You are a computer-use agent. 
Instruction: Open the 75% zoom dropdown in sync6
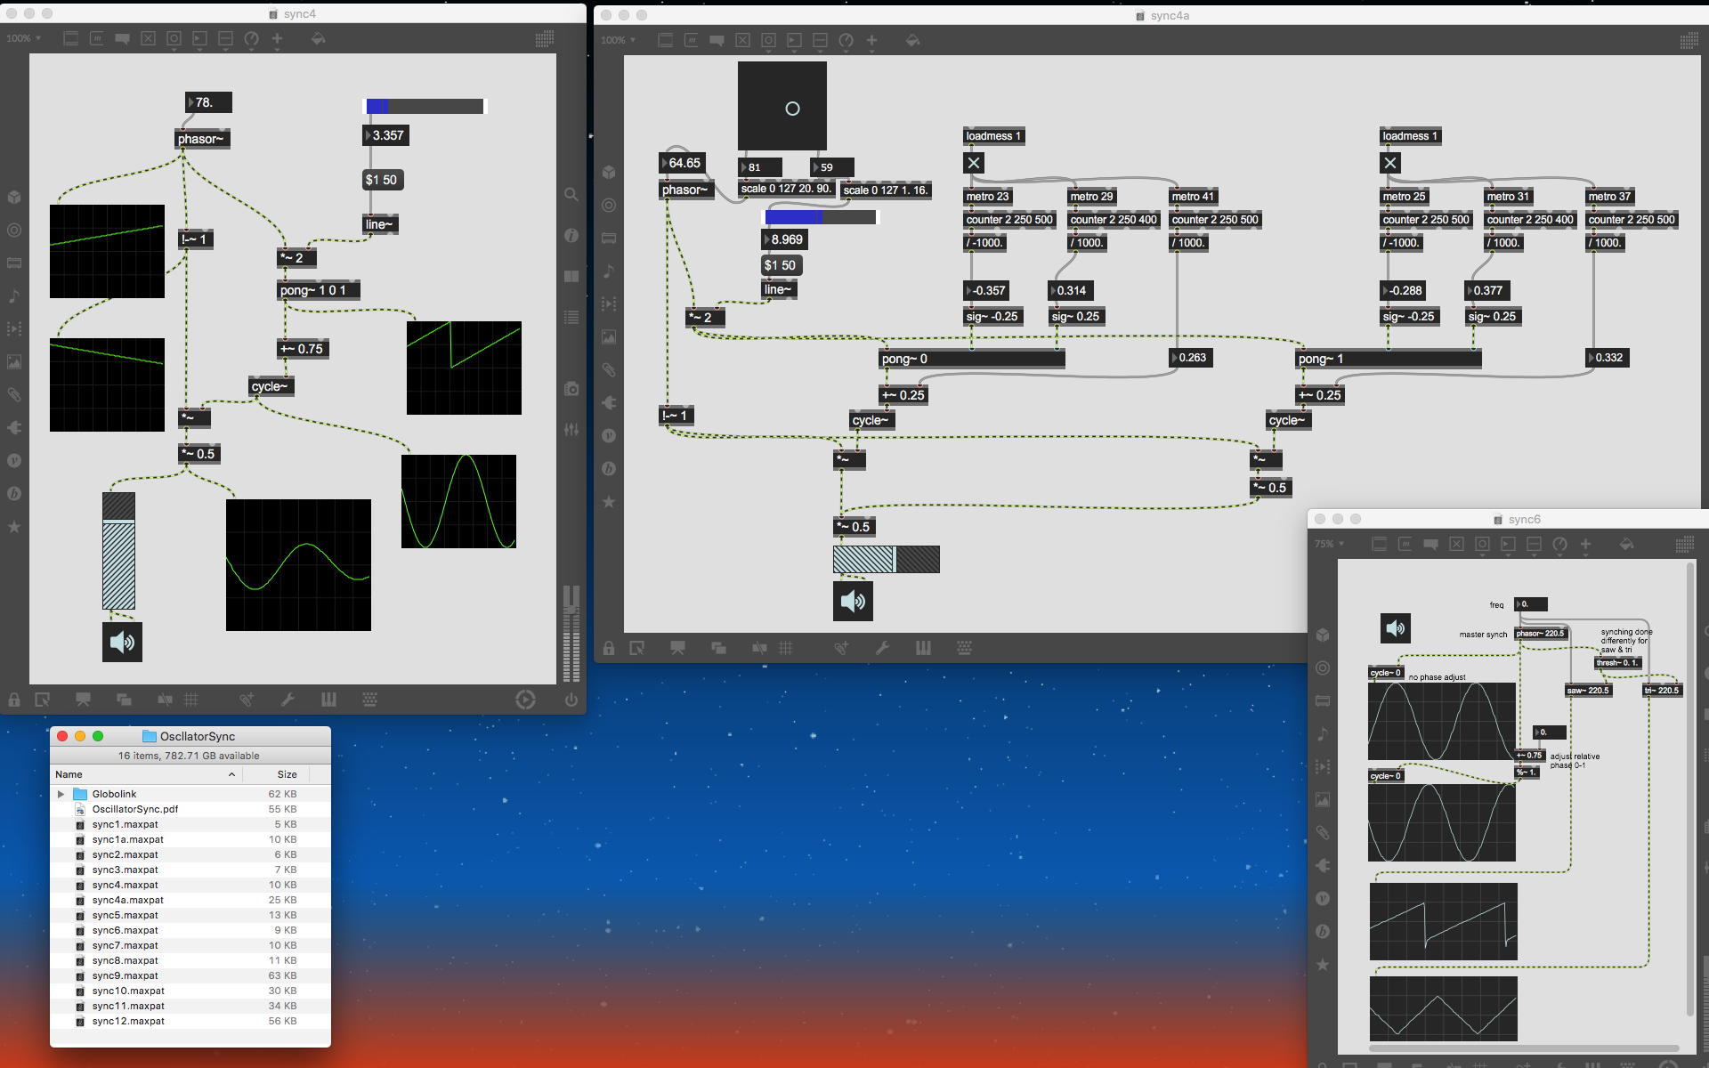point(1330,544)
